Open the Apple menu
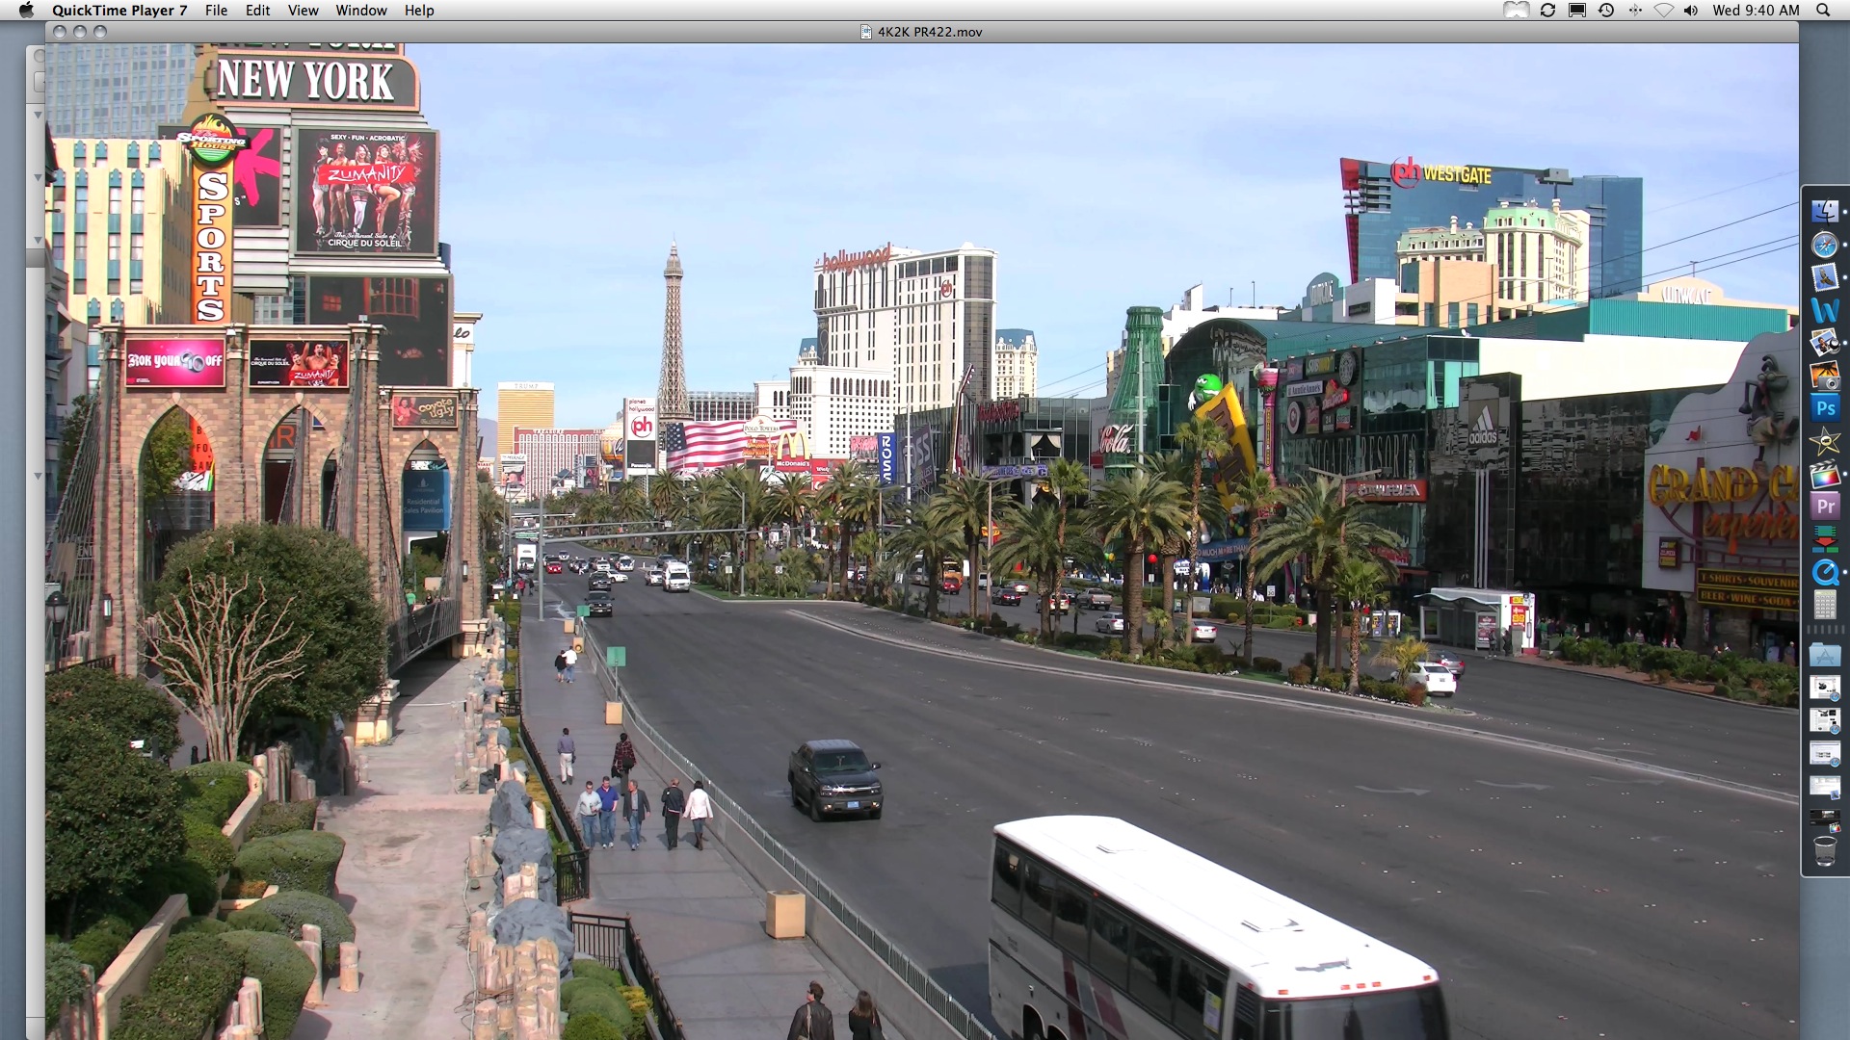Image resolution: width=1850 pixels, height=1040 pixels. 26,11
